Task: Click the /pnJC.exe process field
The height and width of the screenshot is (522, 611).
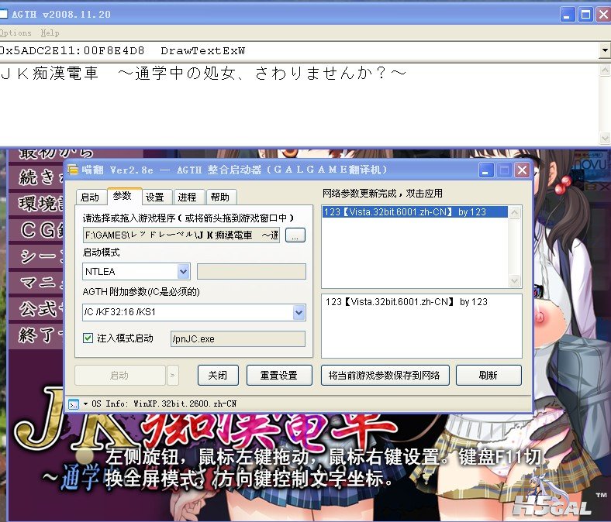Action: pyautogui.click(x=238, y=338)
